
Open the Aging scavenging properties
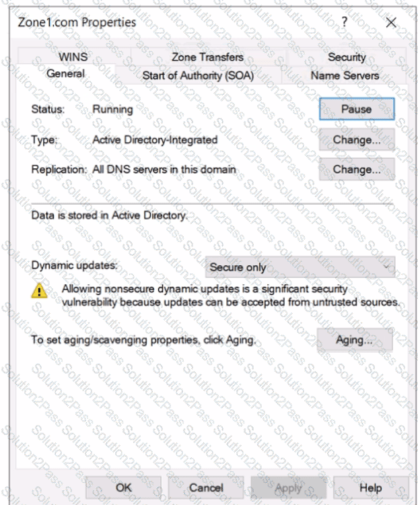(355, 340)
